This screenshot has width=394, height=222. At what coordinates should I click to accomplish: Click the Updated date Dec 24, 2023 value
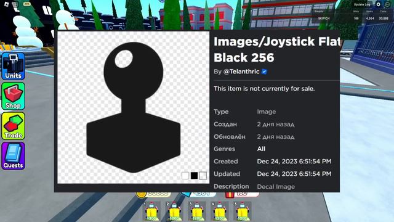pyautogui.click(x=294, y=174)
